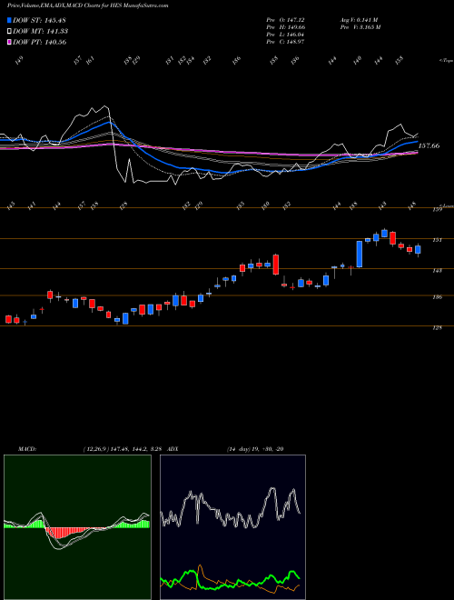Click the 'Pre L: 146.04' low value
Image resolution: width=454 pixels, height=600 pixels.
click(285, 35)
